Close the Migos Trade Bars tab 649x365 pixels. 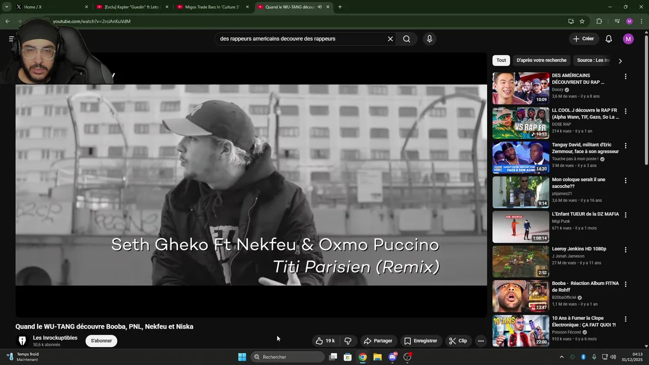pyautogui.click(x=247, y=7)
